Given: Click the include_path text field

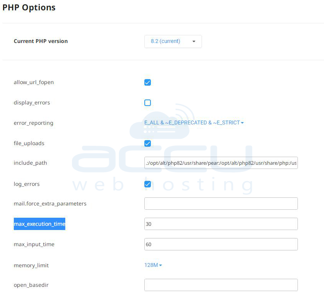Looking at the screenshot, I should pyautogui.click(x=221, y=163).
